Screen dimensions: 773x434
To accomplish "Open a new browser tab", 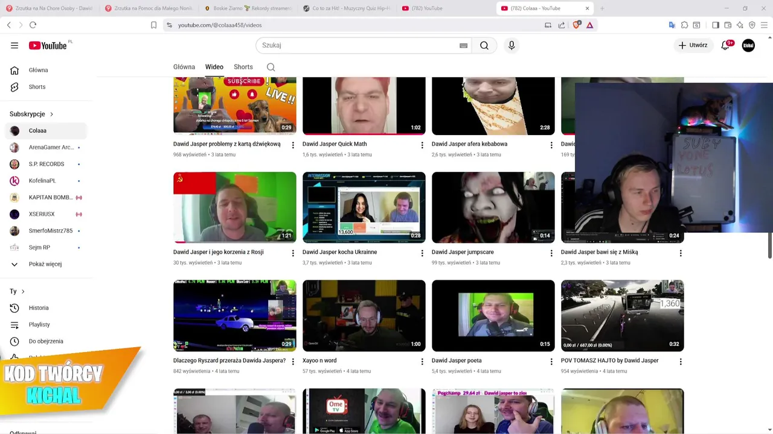I will [602, 8].
